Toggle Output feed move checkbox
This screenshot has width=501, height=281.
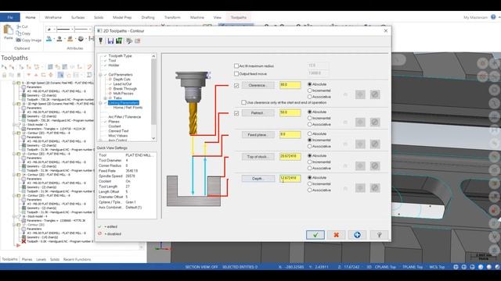(x=236, y=73)
